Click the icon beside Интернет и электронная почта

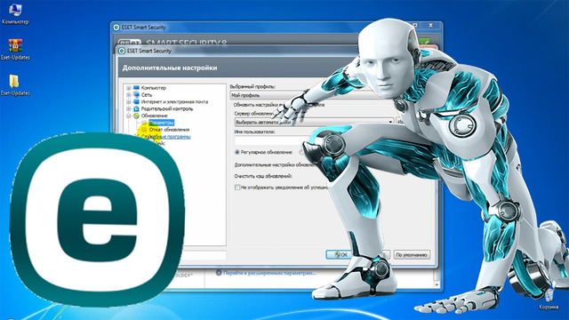pyautogui.click(x=136, y=101)
